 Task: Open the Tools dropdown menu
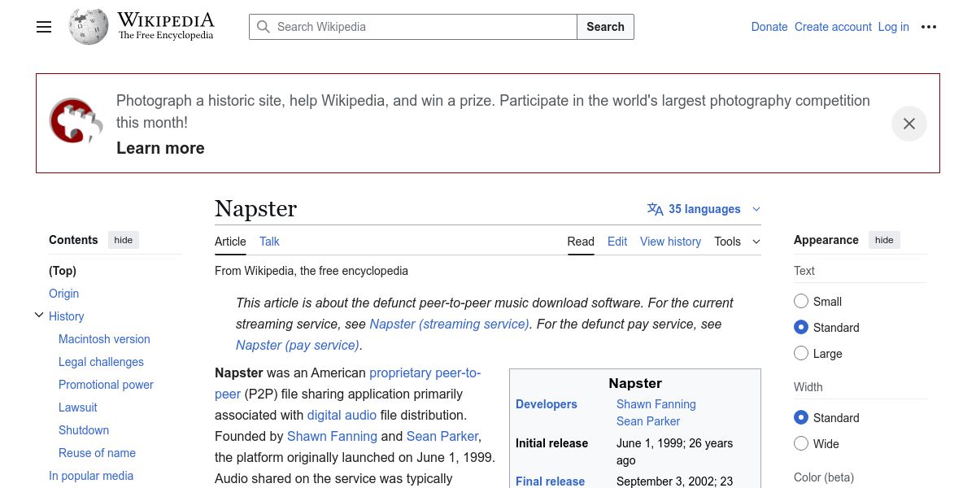coord(737,242)
